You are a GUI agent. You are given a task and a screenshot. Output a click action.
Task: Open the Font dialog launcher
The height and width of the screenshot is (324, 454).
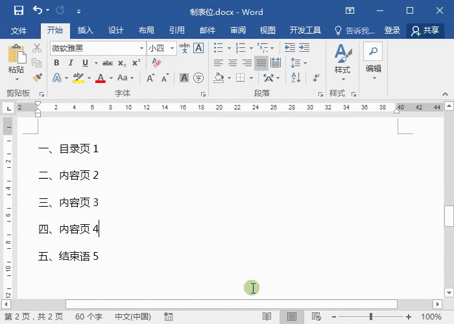click(203, 95)
